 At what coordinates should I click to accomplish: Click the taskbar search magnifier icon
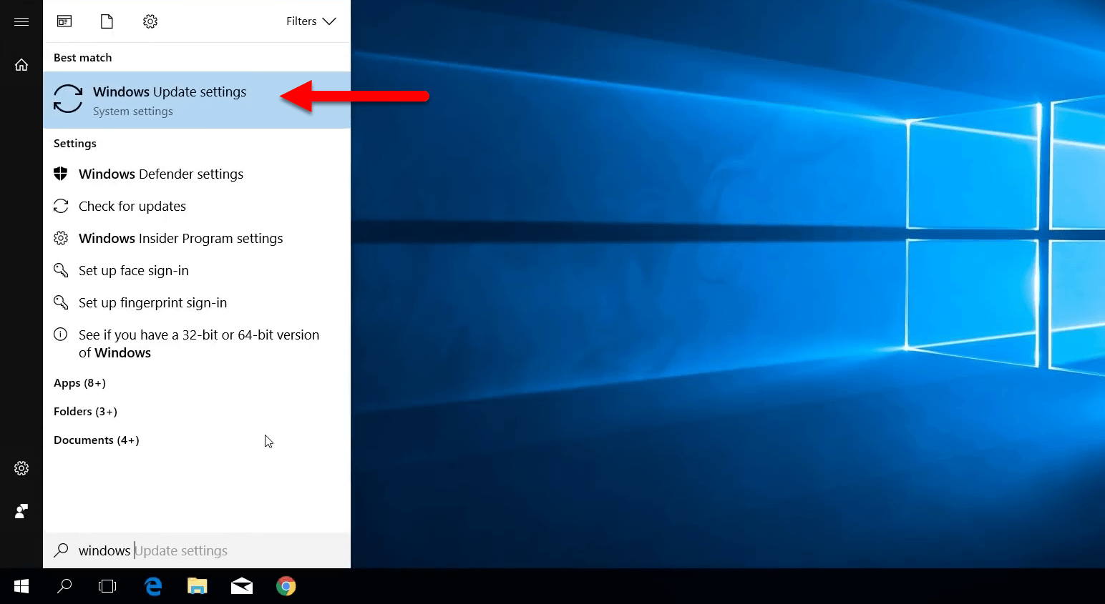pos(64,586)
